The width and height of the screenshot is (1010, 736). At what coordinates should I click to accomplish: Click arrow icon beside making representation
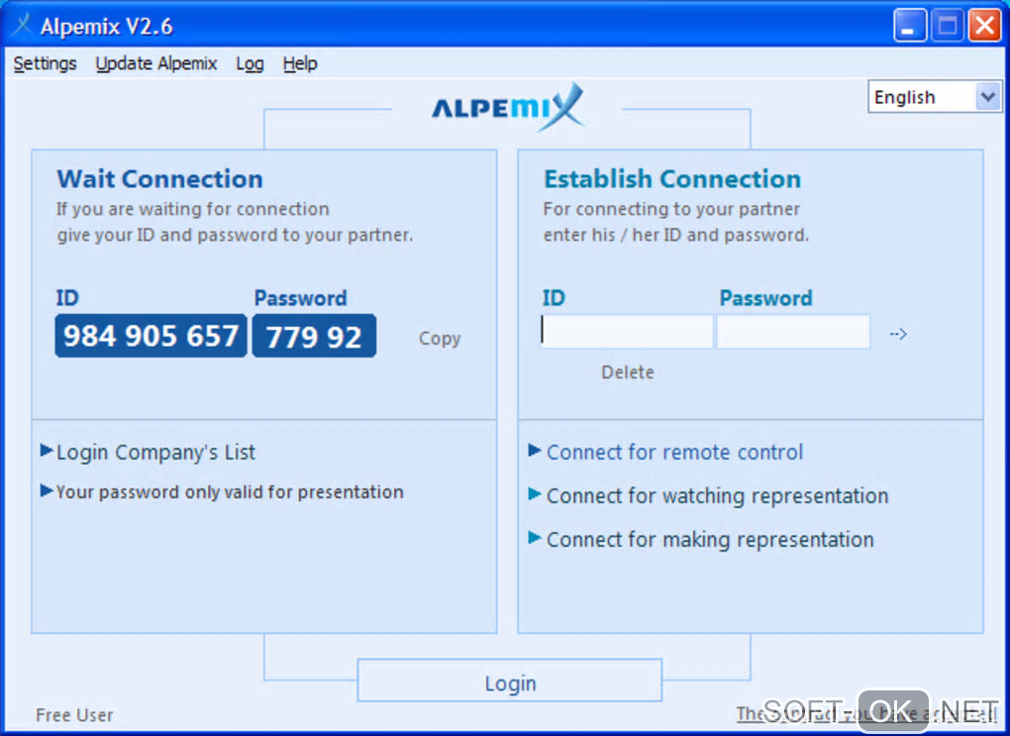[535, 538]
